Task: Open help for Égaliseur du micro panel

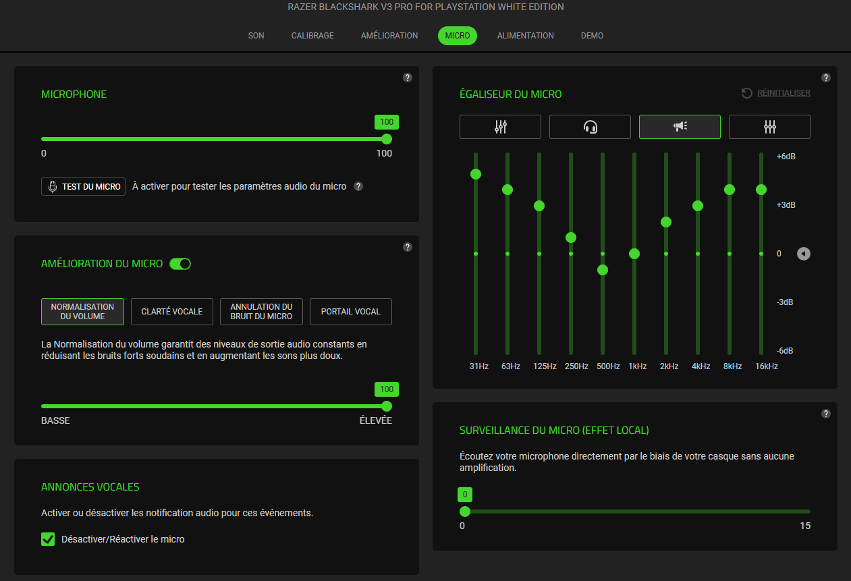Action: [826, 78]
